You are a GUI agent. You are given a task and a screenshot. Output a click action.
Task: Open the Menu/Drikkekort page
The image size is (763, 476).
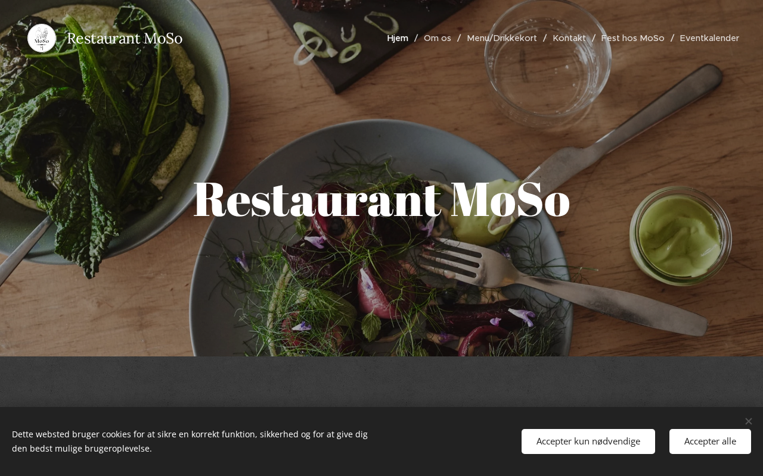(502, 38)
